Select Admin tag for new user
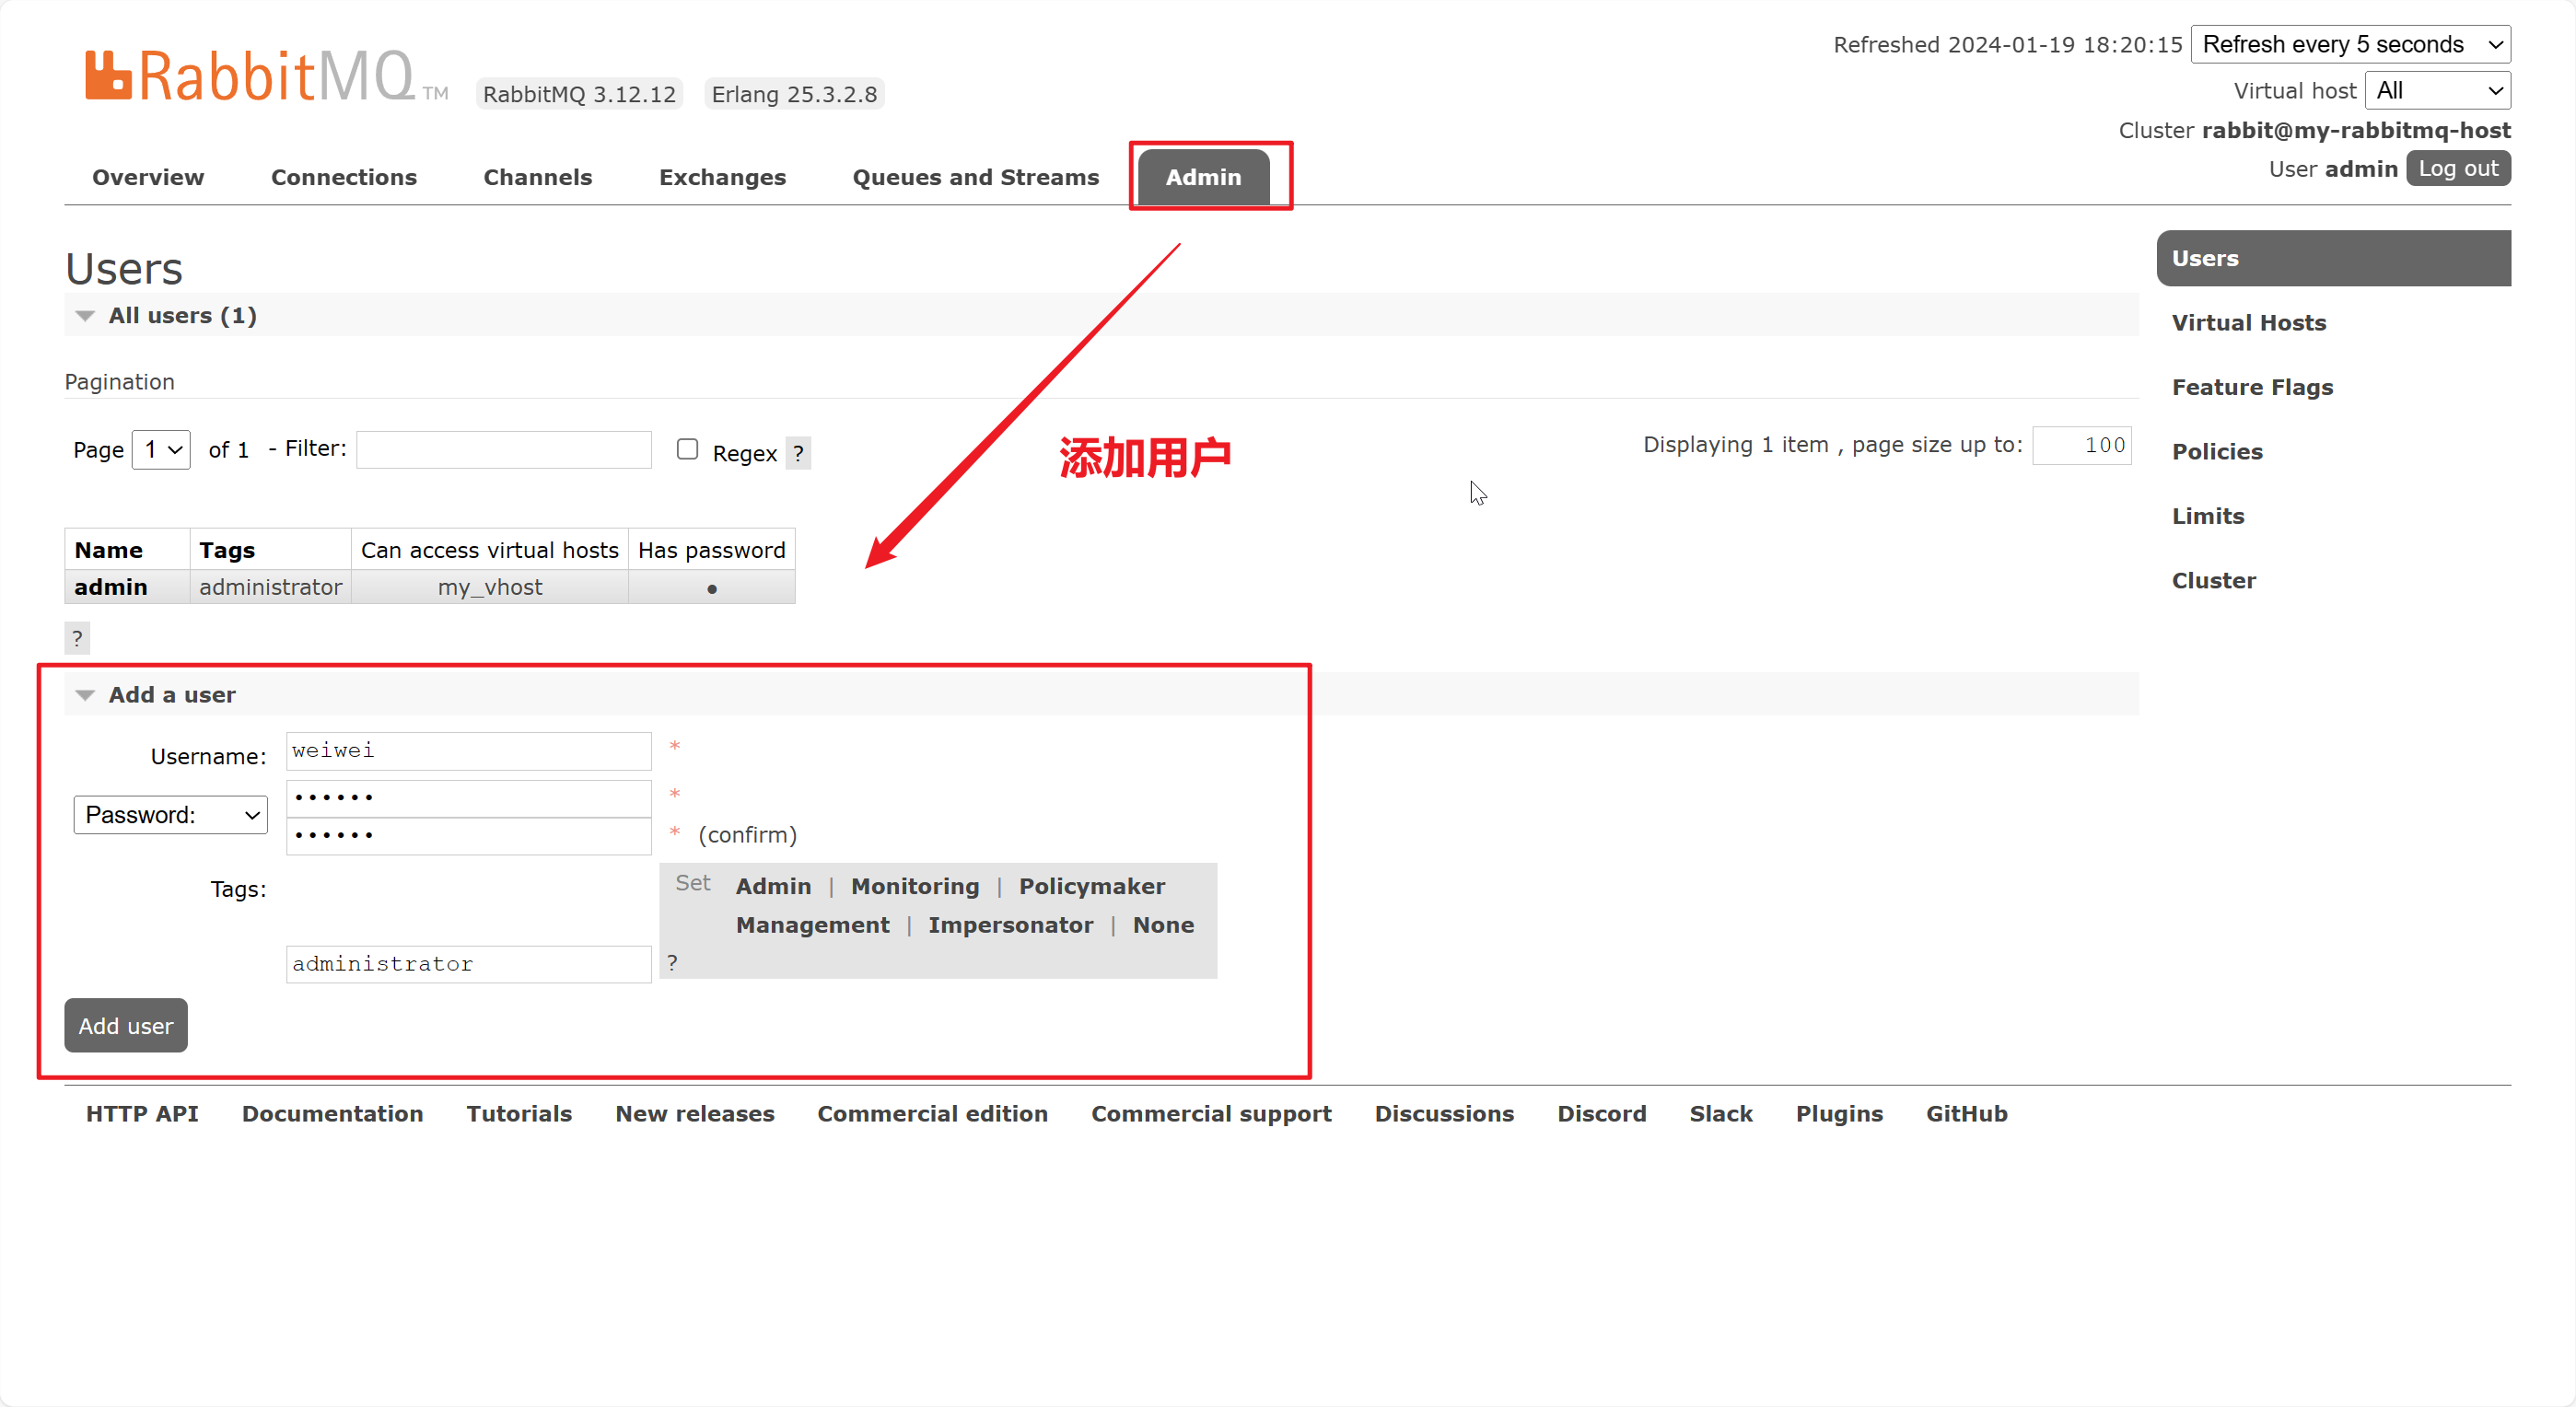This screenshot has width=2576, height=1407. point(771,886)
